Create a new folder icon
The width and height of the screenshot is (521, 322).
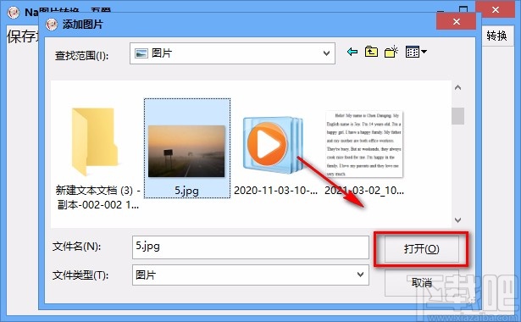click(x=391, y=52)
